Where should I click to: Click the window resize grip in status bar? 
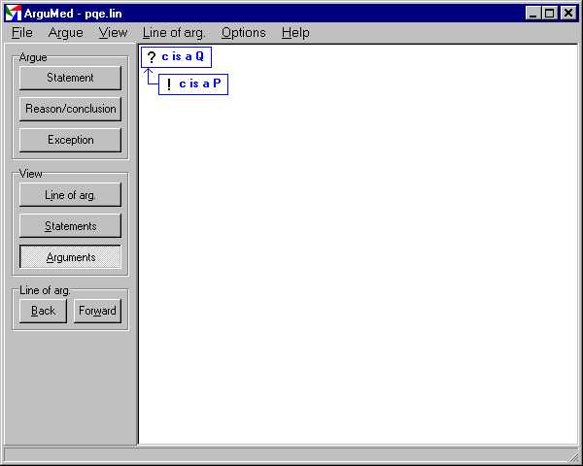[x=575, y=455]
